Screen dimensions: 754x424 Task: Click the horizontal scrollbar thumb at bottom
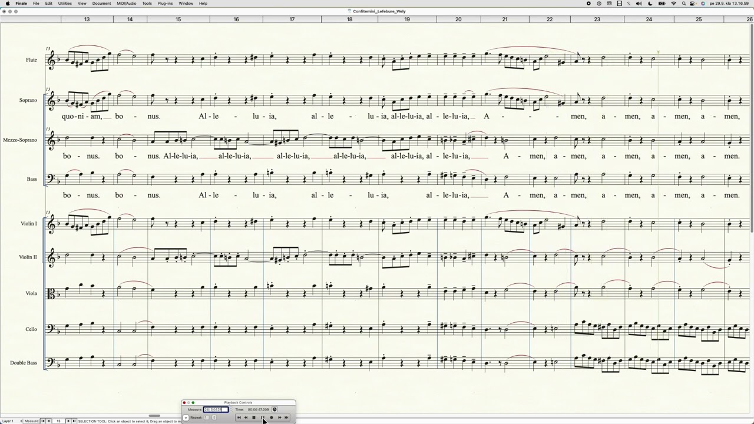[x=154, y=416]
